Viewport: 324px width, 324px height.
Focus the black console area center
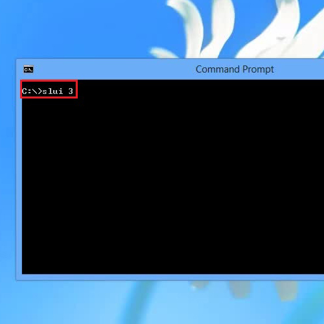(173, 177)
